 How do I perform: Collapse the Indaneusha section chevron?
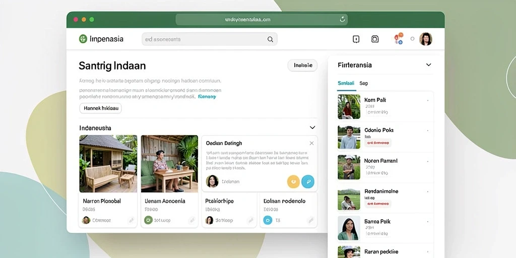point(312,127)
